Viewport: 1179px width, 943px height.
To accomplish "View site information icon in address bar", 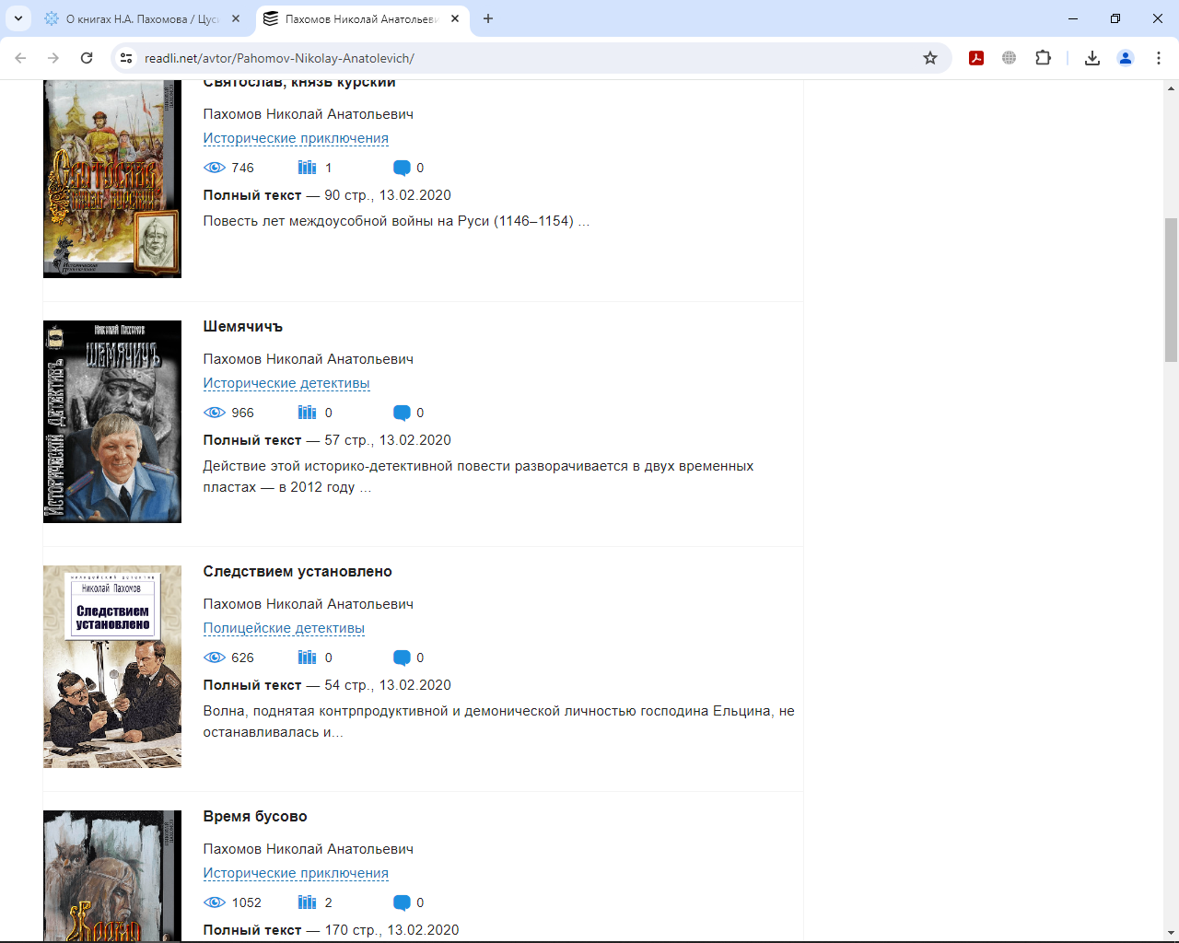I will click(x=126, y=58).
